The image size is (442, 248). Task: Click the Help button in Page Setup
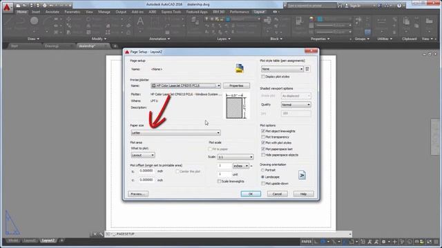pos(304,194)
